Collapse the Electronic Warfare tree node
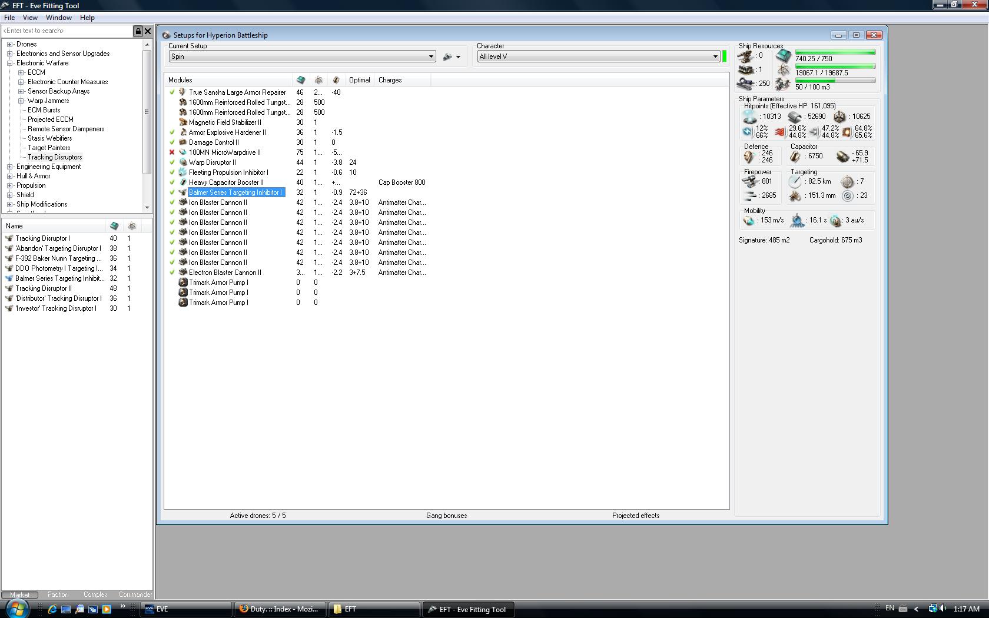This screenshot has width=989, height=618. [10, 63]
